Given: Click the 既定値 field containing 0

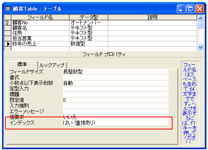Looking at the screenshot, I should coord(116,100).
